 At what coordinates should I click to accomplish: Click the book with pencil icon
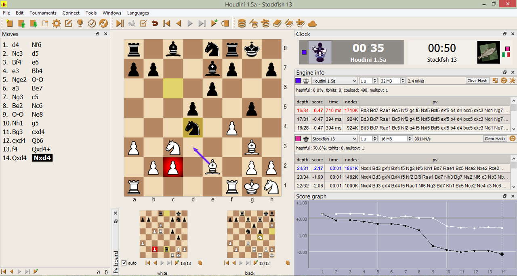point(288,23)
